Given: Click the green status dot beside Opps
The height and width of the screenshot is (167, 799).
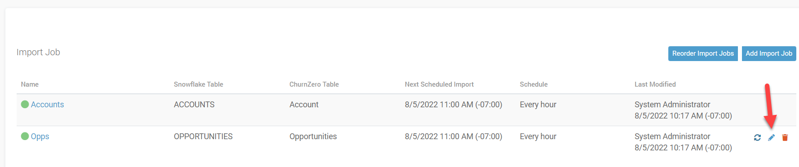Looking at the screenshot, I should (25, 136).
